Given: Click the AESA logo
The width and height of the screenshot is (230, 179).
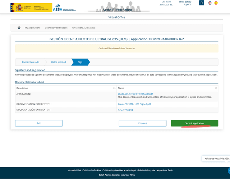Looking at the screenshot, I should (x=64, y=8).
